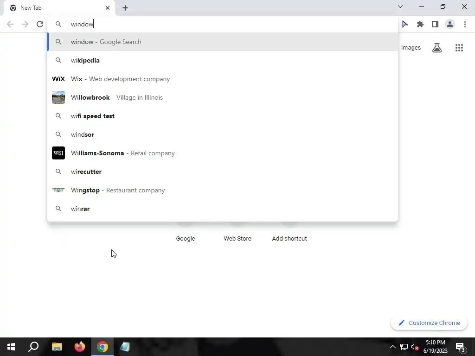475x356 pixels.
Task: Click the Wix logo icon
Action: [58, 79]
